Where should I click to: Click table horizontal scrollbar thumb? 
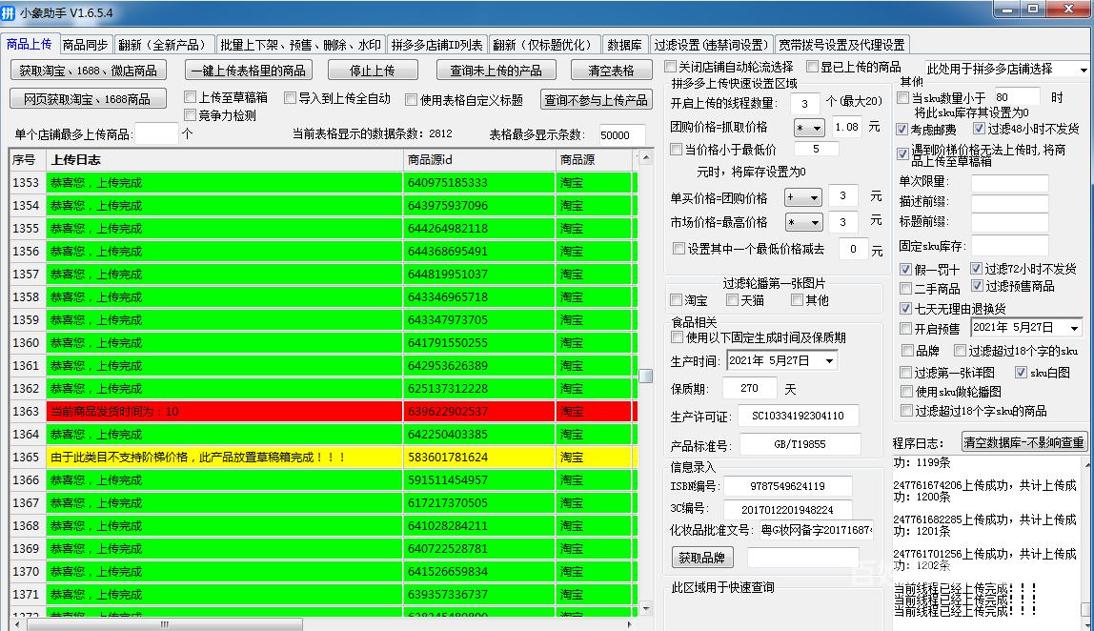[x=165, y=624]
